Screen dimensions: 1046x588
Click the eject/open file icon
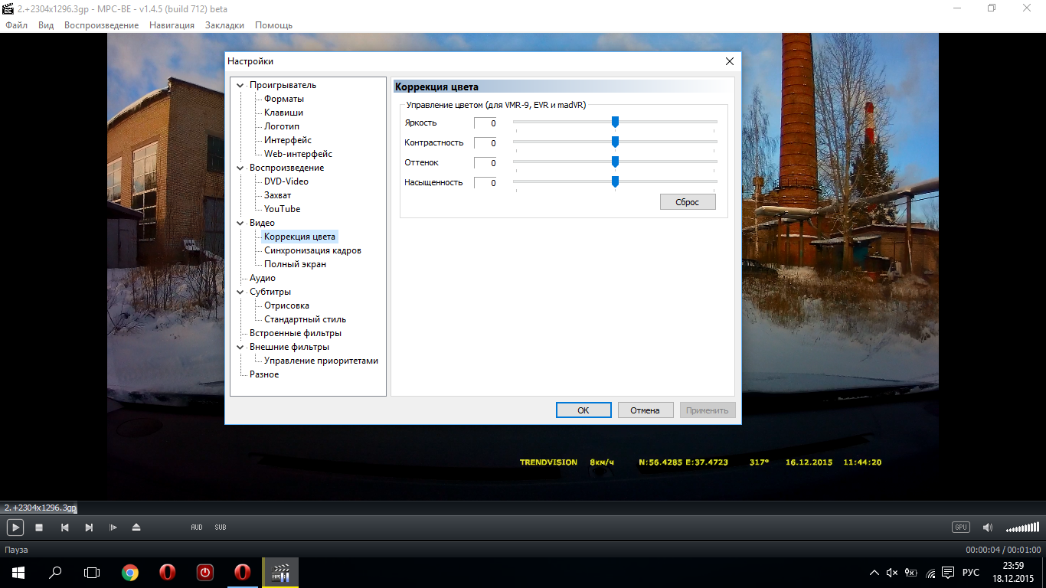(x=136, y=528)
